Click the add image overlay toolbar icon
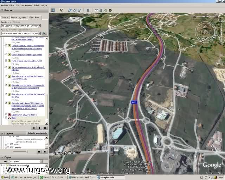Screen dimensions: 225x180 point(79,10)
